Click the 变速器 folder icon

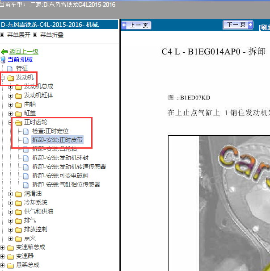click(10, 257)
